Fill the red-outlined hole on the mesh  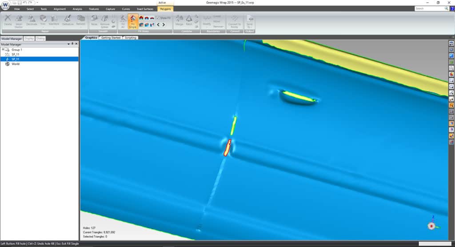point(227,148)
